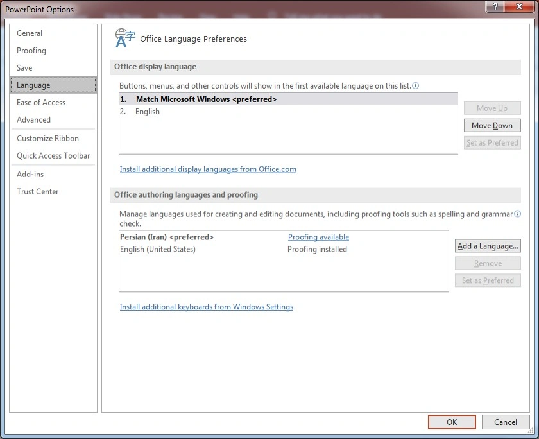Open the General options category
Screen dimensions: 539x439
point(30,33)
